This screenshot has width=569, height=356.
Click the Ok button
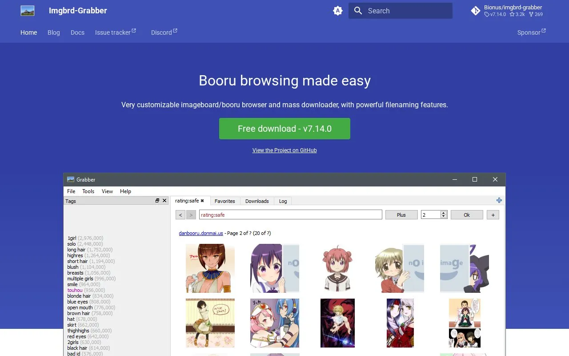tap(467, 215)
